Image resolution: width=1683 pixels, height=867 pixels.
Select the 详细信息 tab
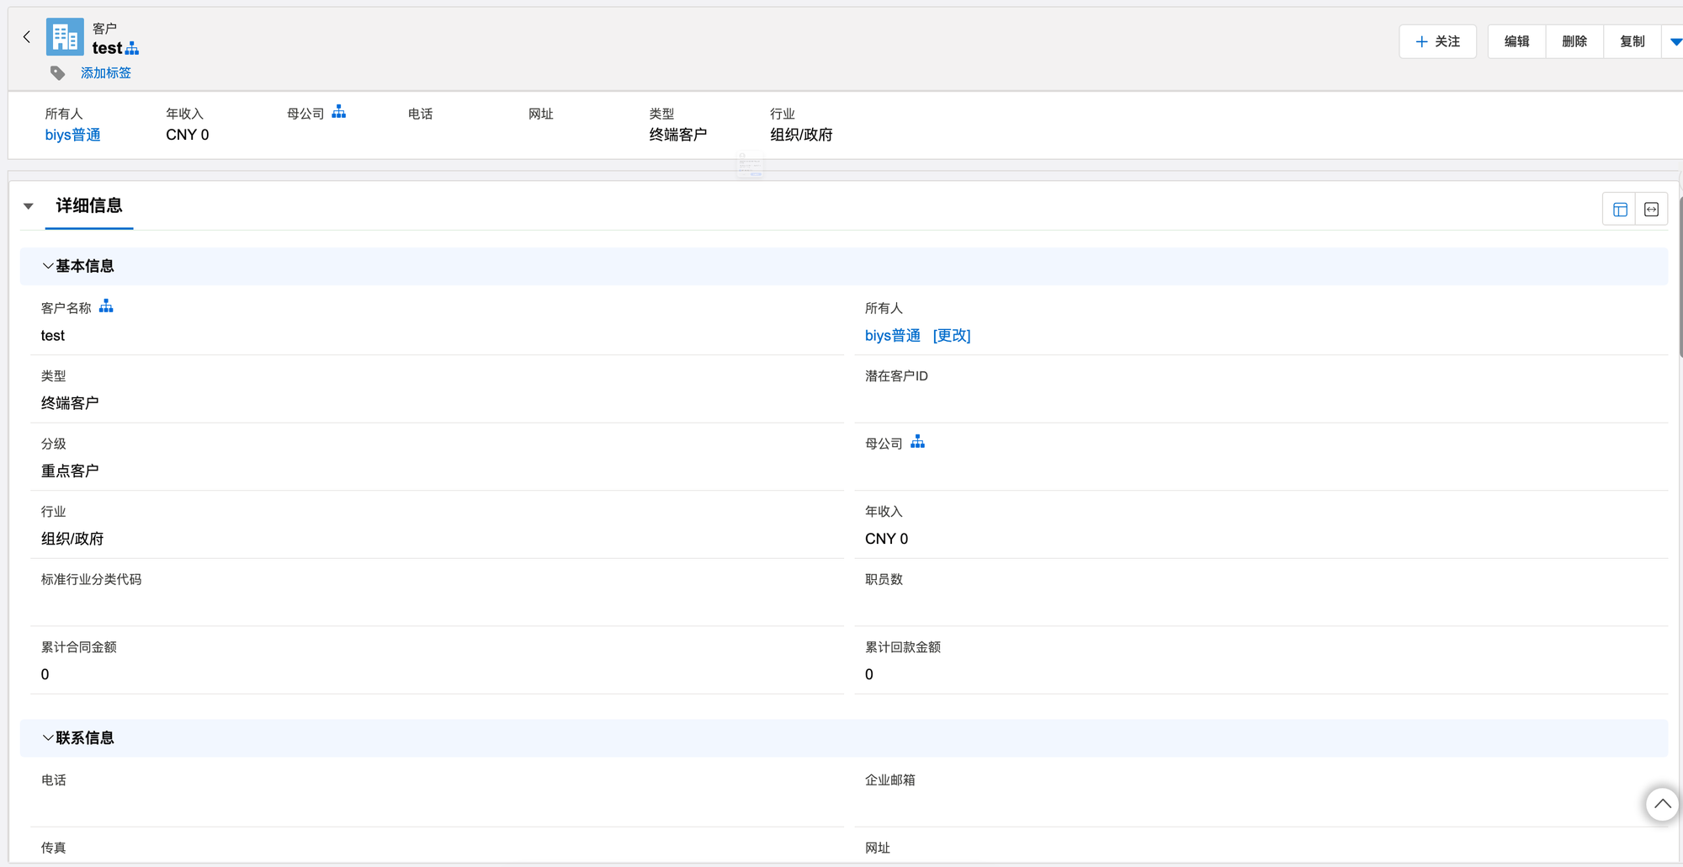pyautogui.click(x=89, y=206)
